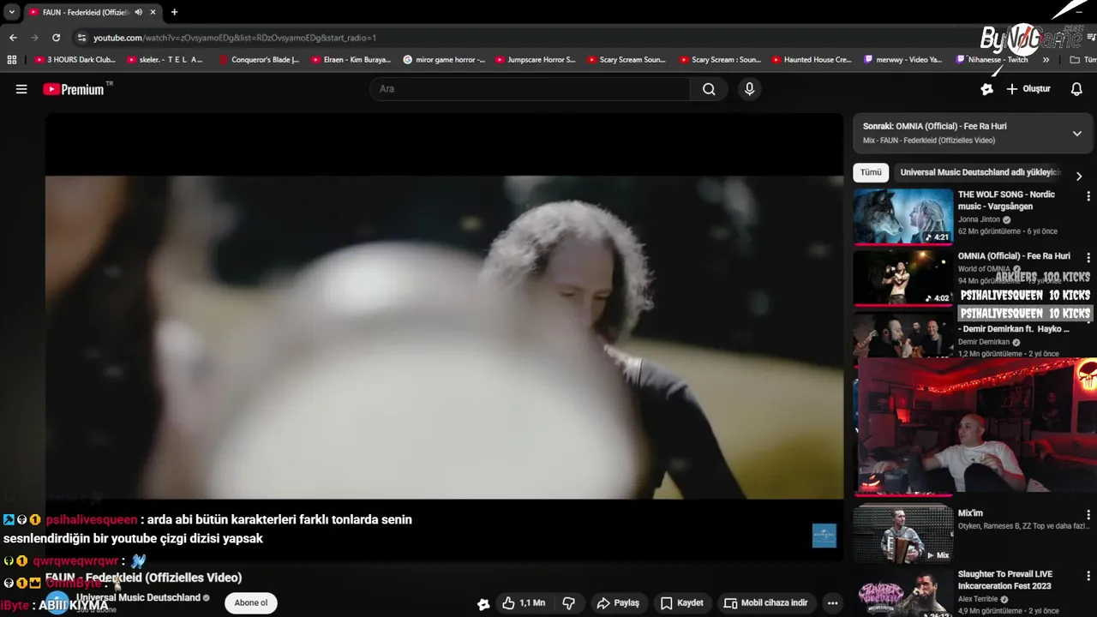Open THE WOLF SONG video thumbnail
The image size is (1097, 617).
click(902, 217)
